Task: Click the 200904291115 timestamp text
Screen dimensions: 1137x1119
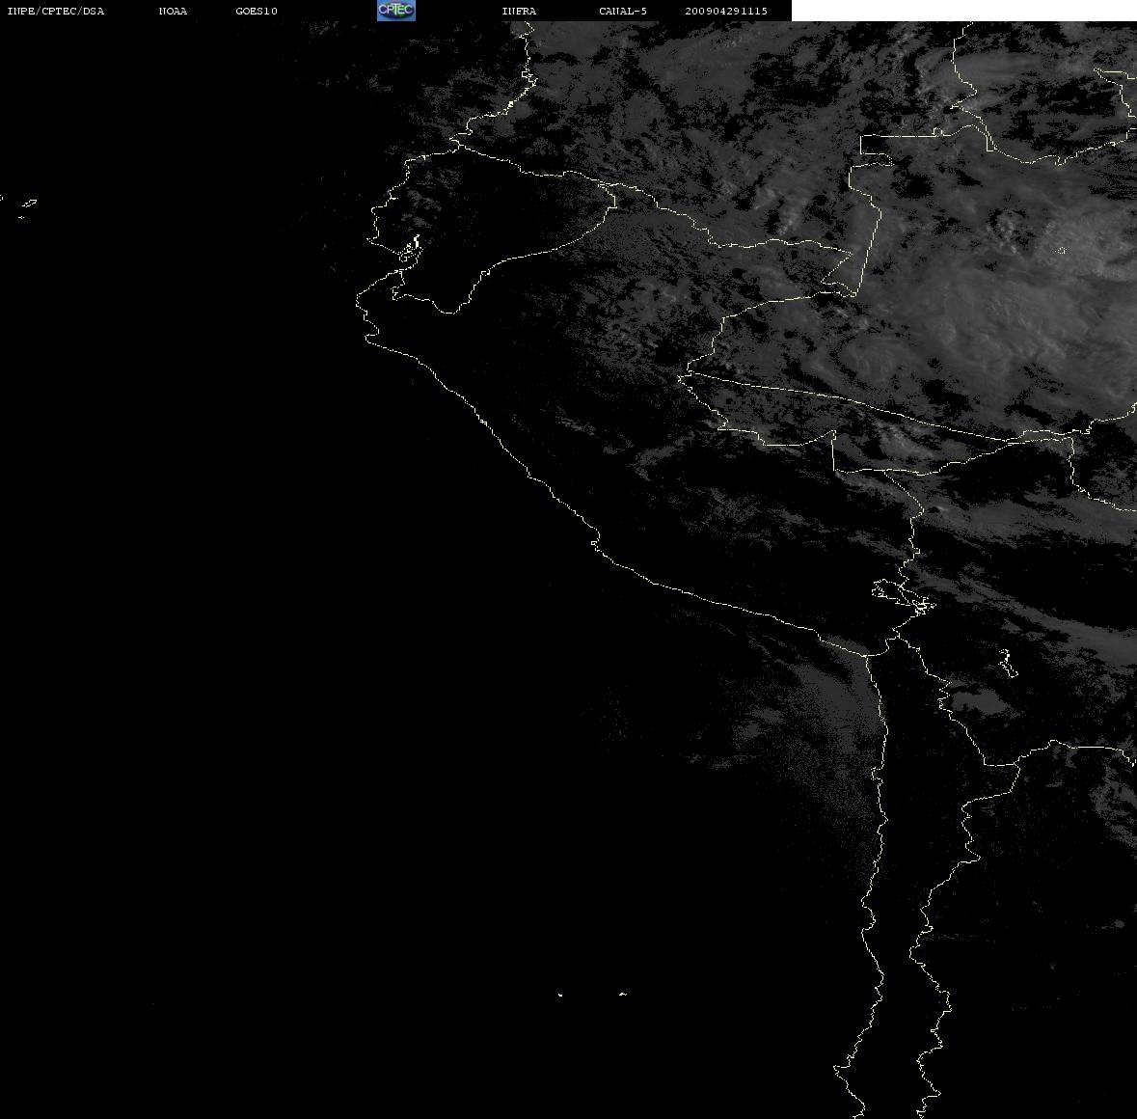Action: (726, 11)
